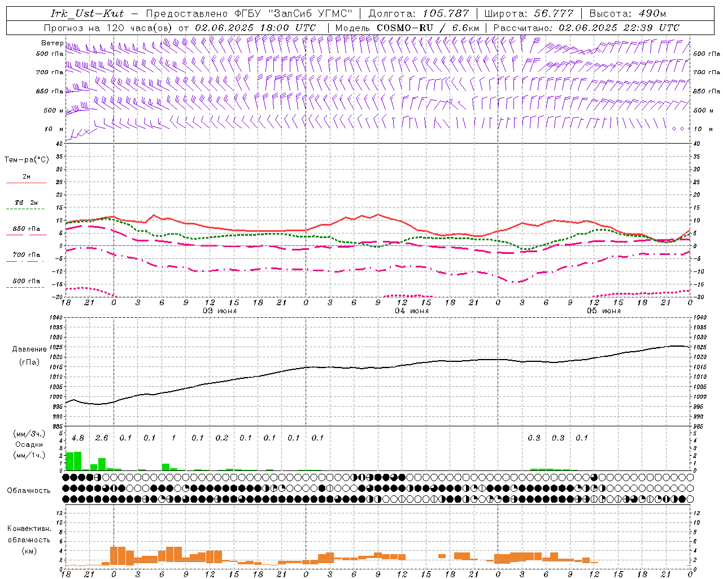Click the Конвективн. облачность (км) label
Screen dimensions: 723x579
[29, 539]
